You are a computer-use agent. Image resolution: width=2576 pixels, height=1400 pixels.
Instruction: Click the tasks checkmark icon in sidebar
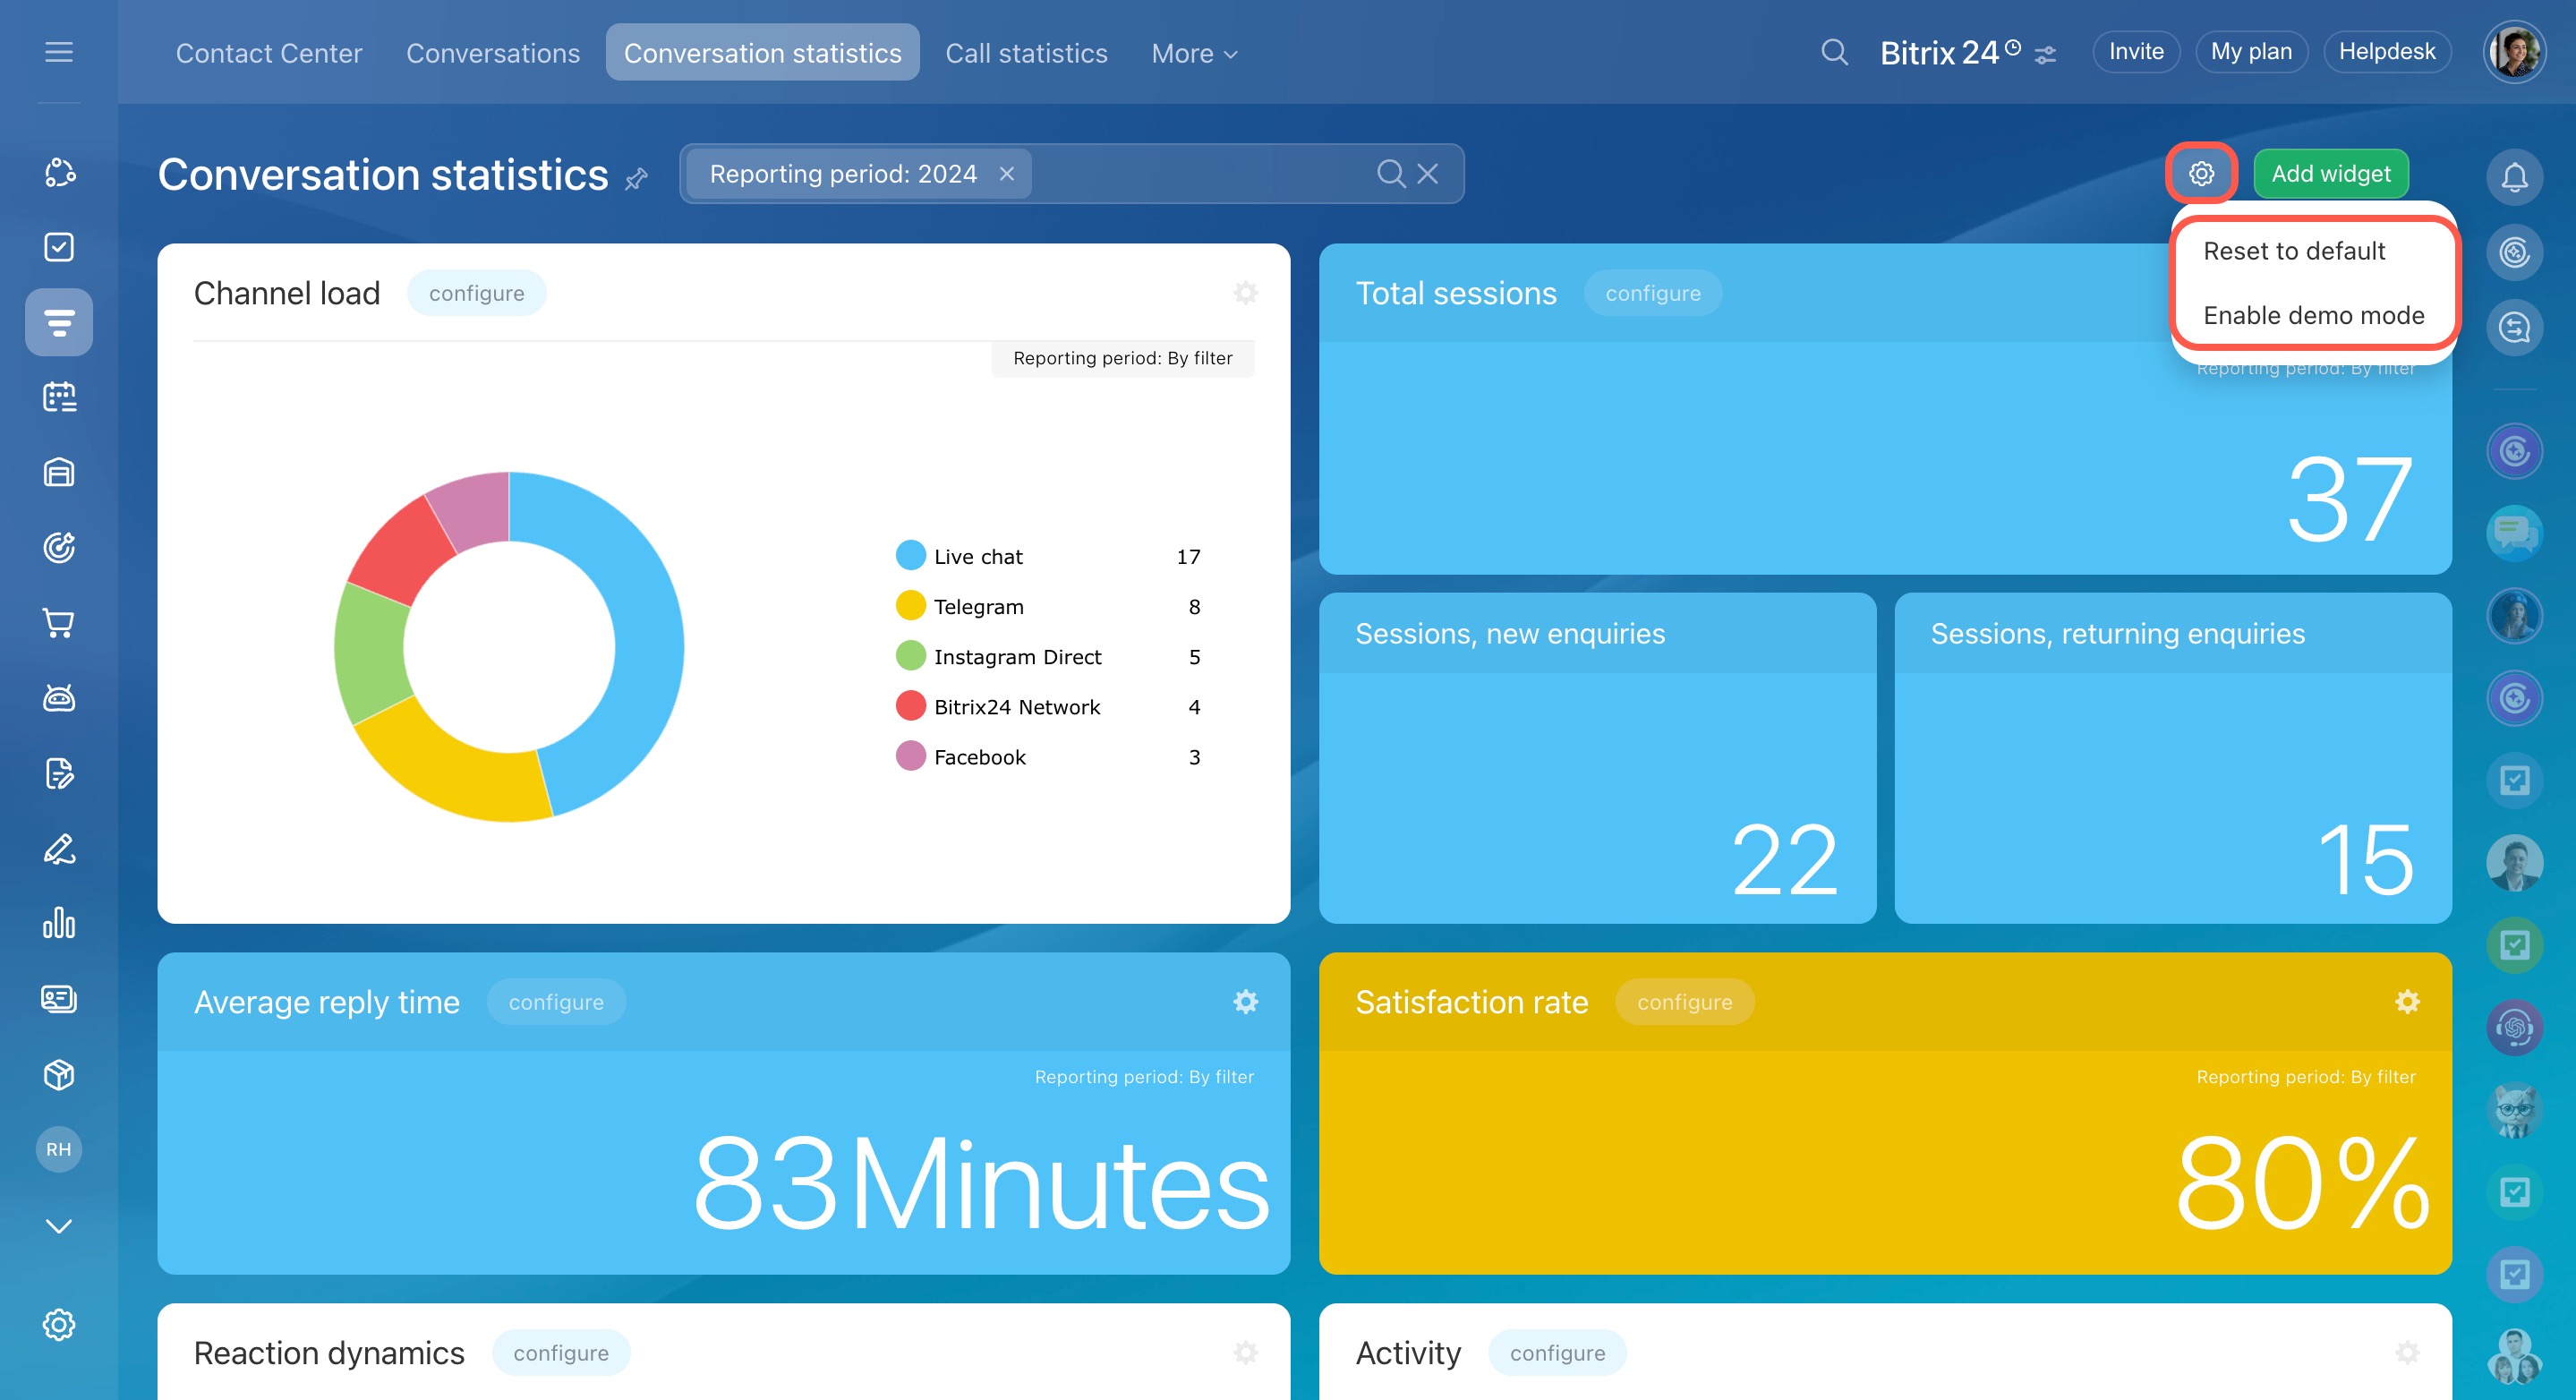pos(59,247)
